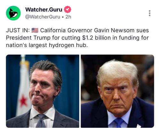160x134 pixels.
Task: Click "President Trump" in the post text
Action: click(x=28, y=38)
